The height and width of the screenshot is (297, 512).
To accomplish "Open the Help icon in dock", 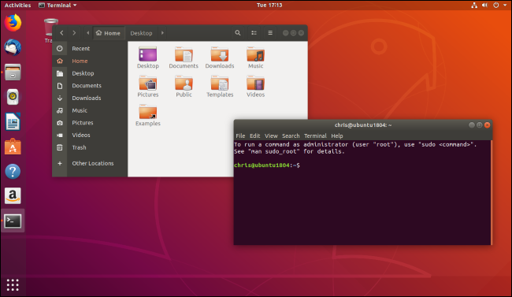I will (x=13, y=171).
